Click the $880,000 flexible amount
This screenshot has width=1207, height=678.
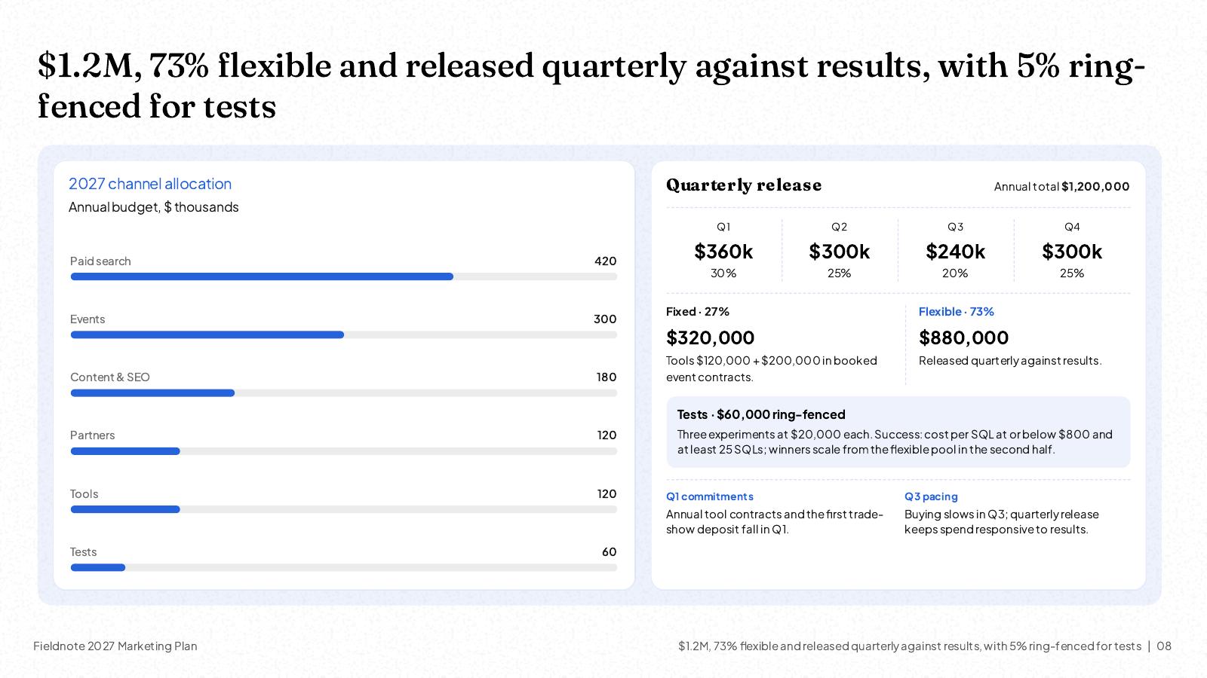tap(963, 337)
